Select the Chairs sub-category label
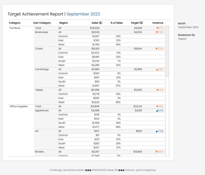This screenshot has height=175, width=205. click(39, 48)
